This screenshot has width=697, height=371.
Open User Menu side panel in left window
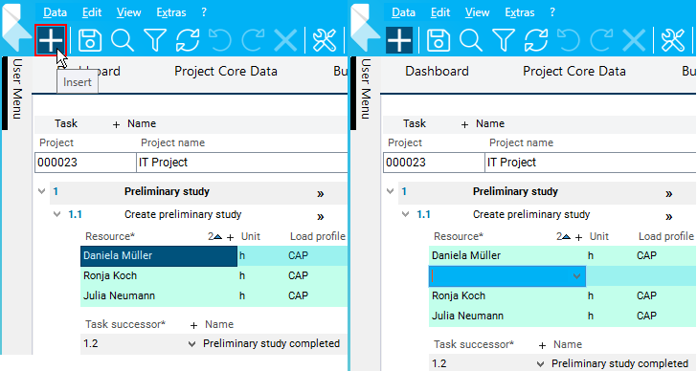[17, 89]
